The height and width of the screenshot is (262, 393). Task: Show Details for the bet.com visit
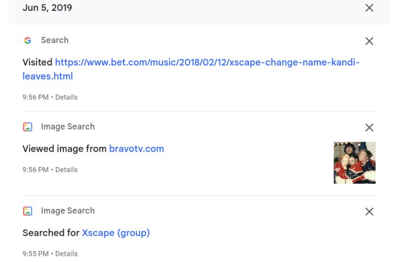click(x=66, y=97)
